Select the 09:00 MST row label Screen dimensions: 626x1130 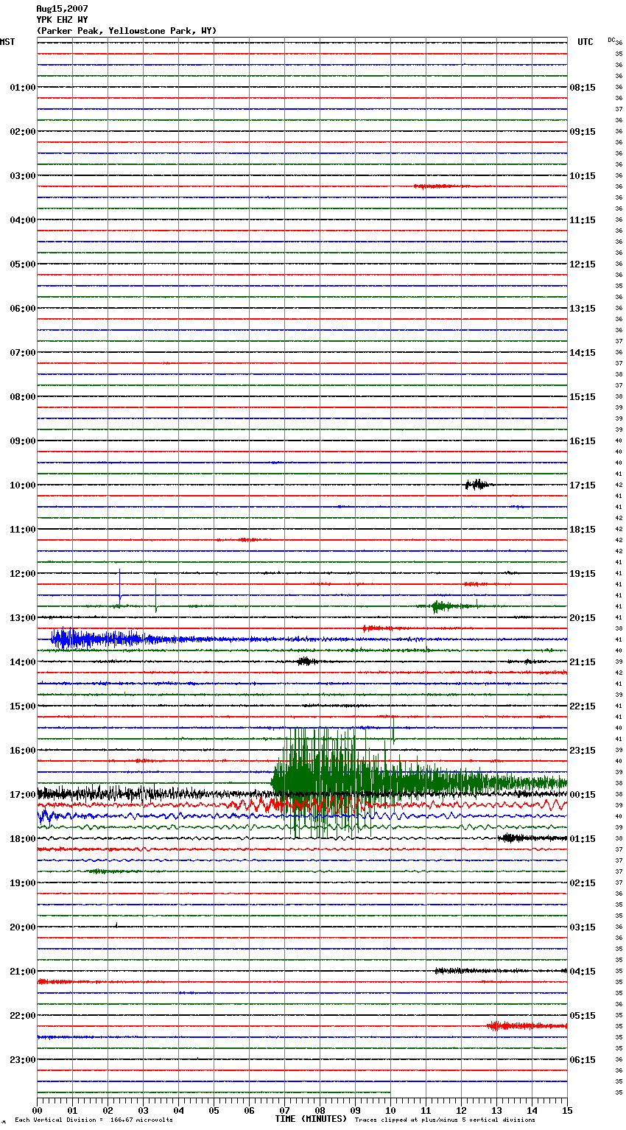(22, 441)
